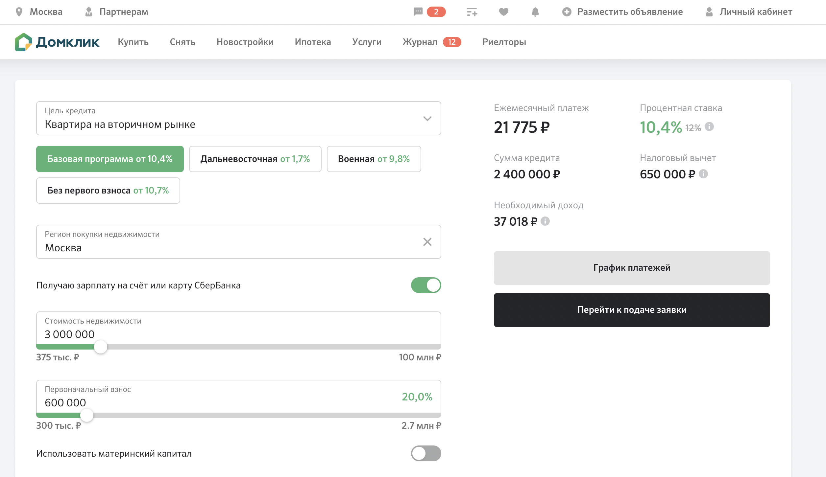Click the location pin icon next to Москва
Viewport: 826px width, 477px height.
[19, 12]
